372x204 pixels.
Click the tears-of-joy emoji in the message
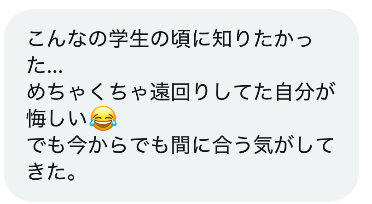click(103, 118)
